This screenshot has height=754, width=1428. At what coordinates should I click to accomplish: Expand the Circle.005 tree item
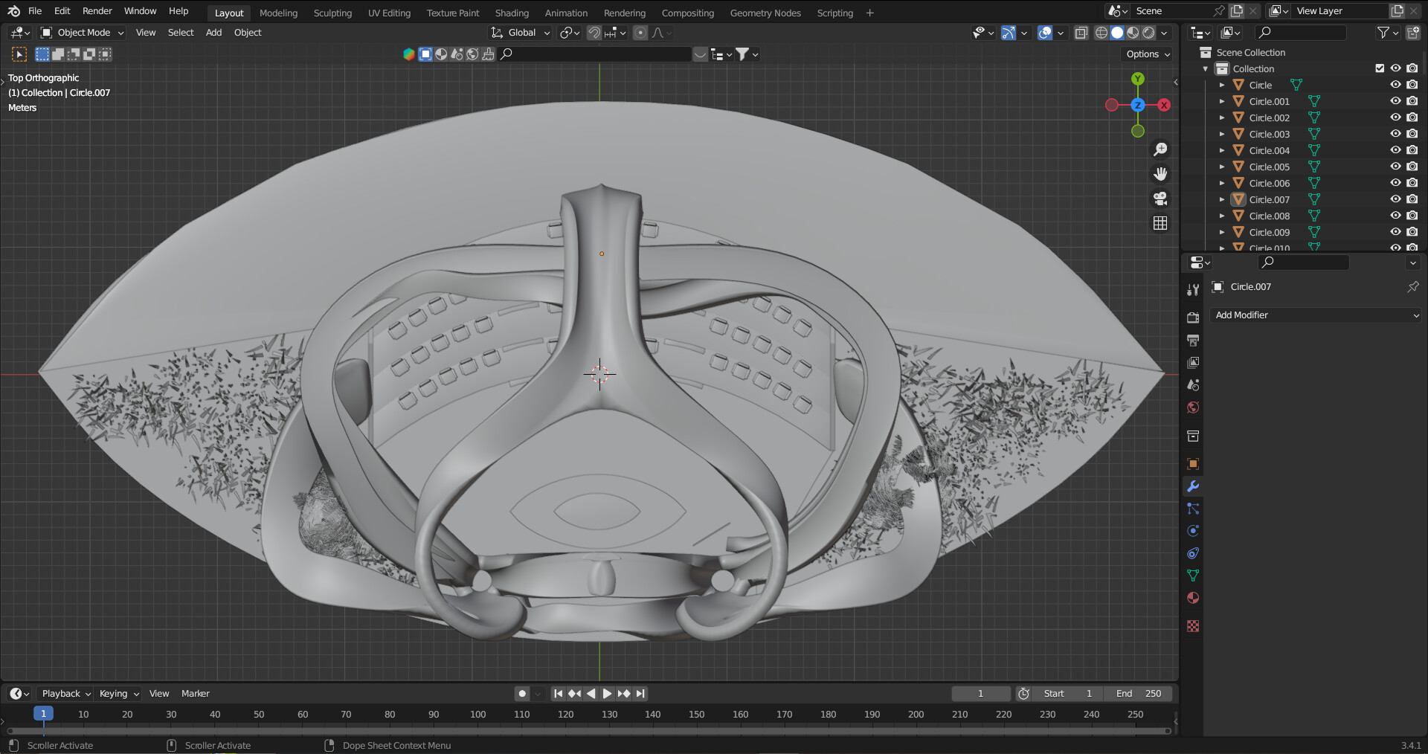1222,167
